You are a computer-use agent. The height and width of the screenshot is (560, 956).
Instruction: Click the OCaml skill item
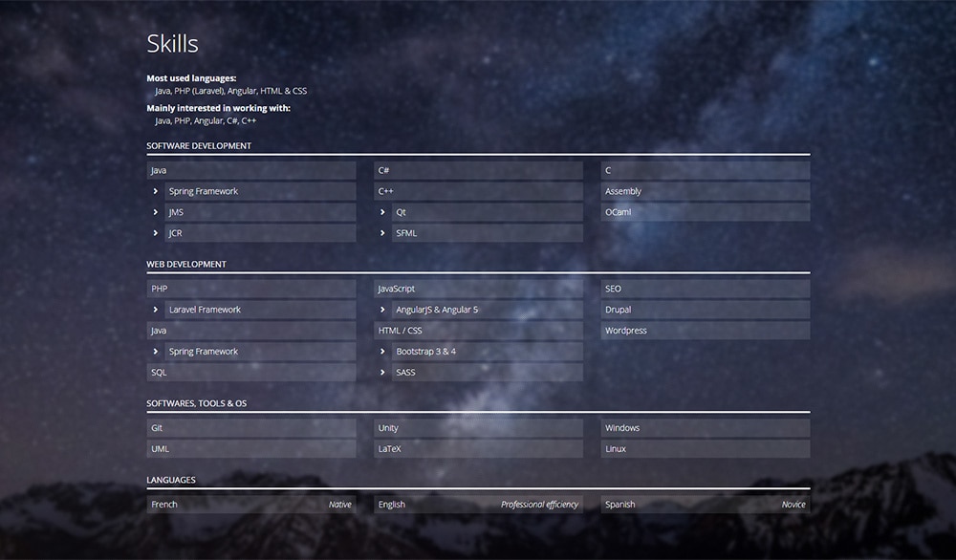pos(706,212)
